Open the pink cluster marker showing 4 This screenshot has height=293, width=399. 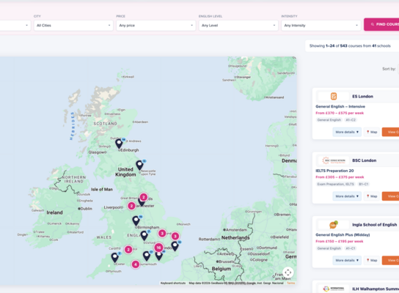(136, 264)
